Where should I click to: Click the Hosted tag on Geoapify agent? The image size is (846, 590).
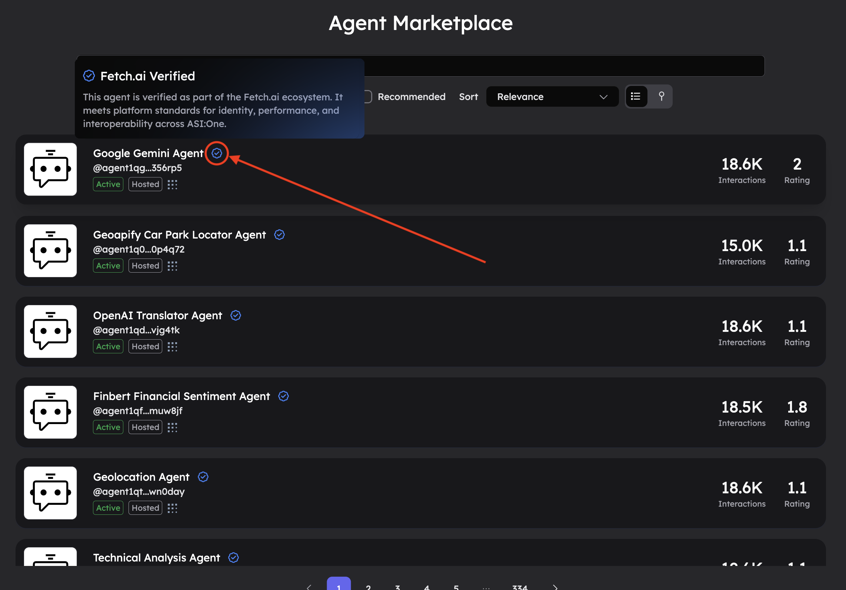click(x=145, y=266)
